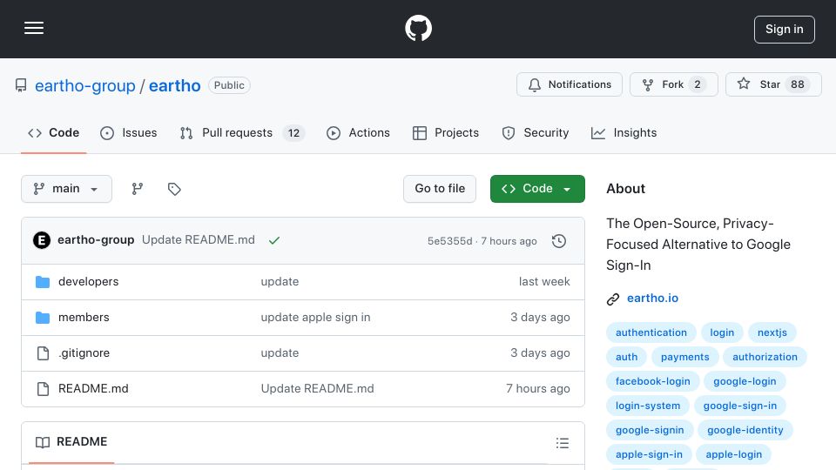836x470 pixels.
Task: Click the apple-sign-in topic tag
Action: pos(649,455)
